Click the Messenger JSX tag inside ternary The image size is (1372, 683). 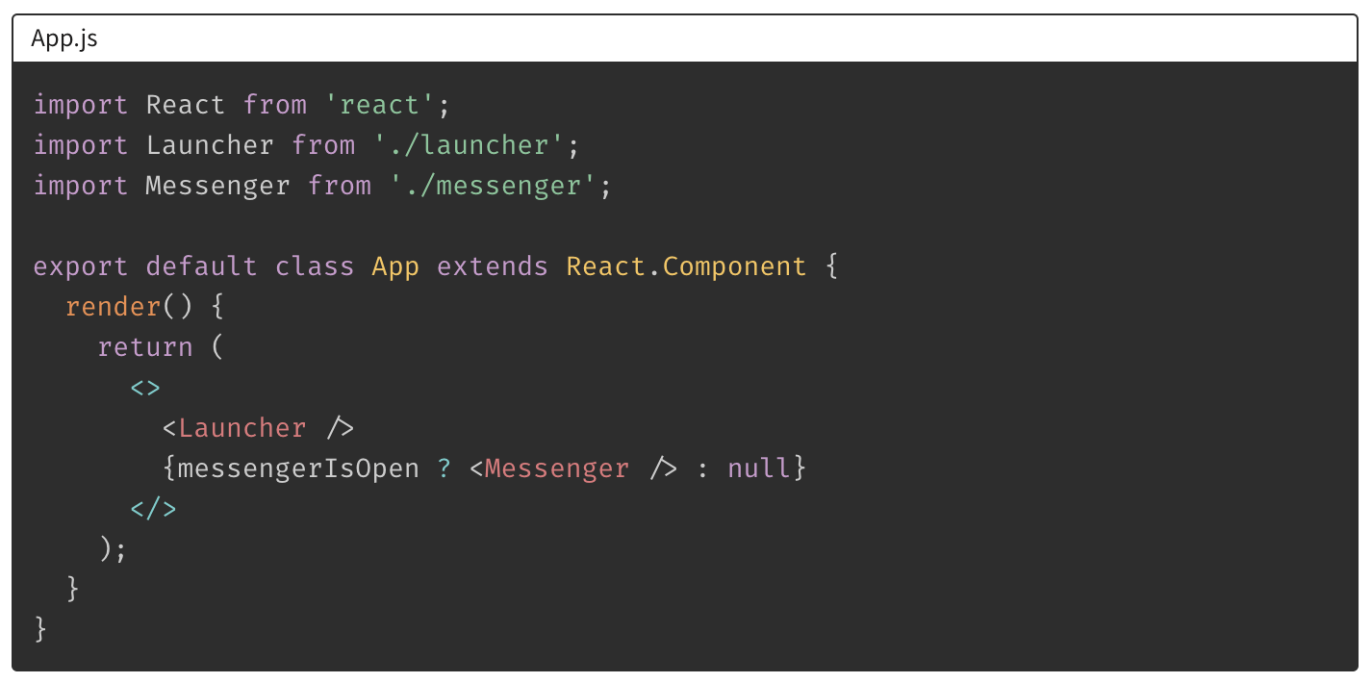point(557,468)
